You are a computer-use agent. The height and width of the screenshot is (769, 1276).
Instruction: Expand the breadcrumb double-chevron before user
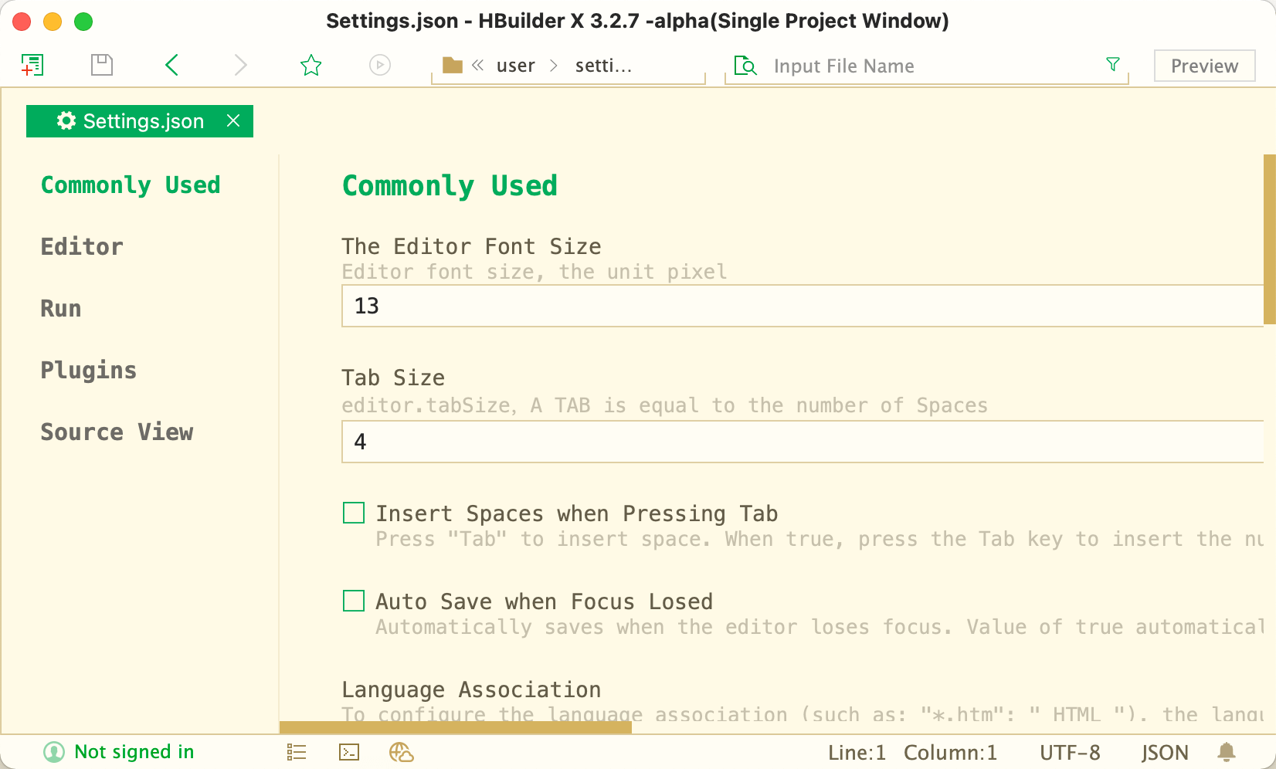pos(478,66)
